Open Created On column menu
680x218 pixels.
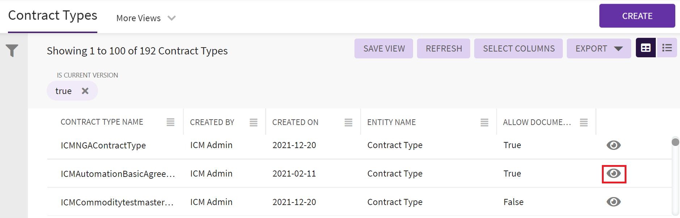click(x=348, y=123)
